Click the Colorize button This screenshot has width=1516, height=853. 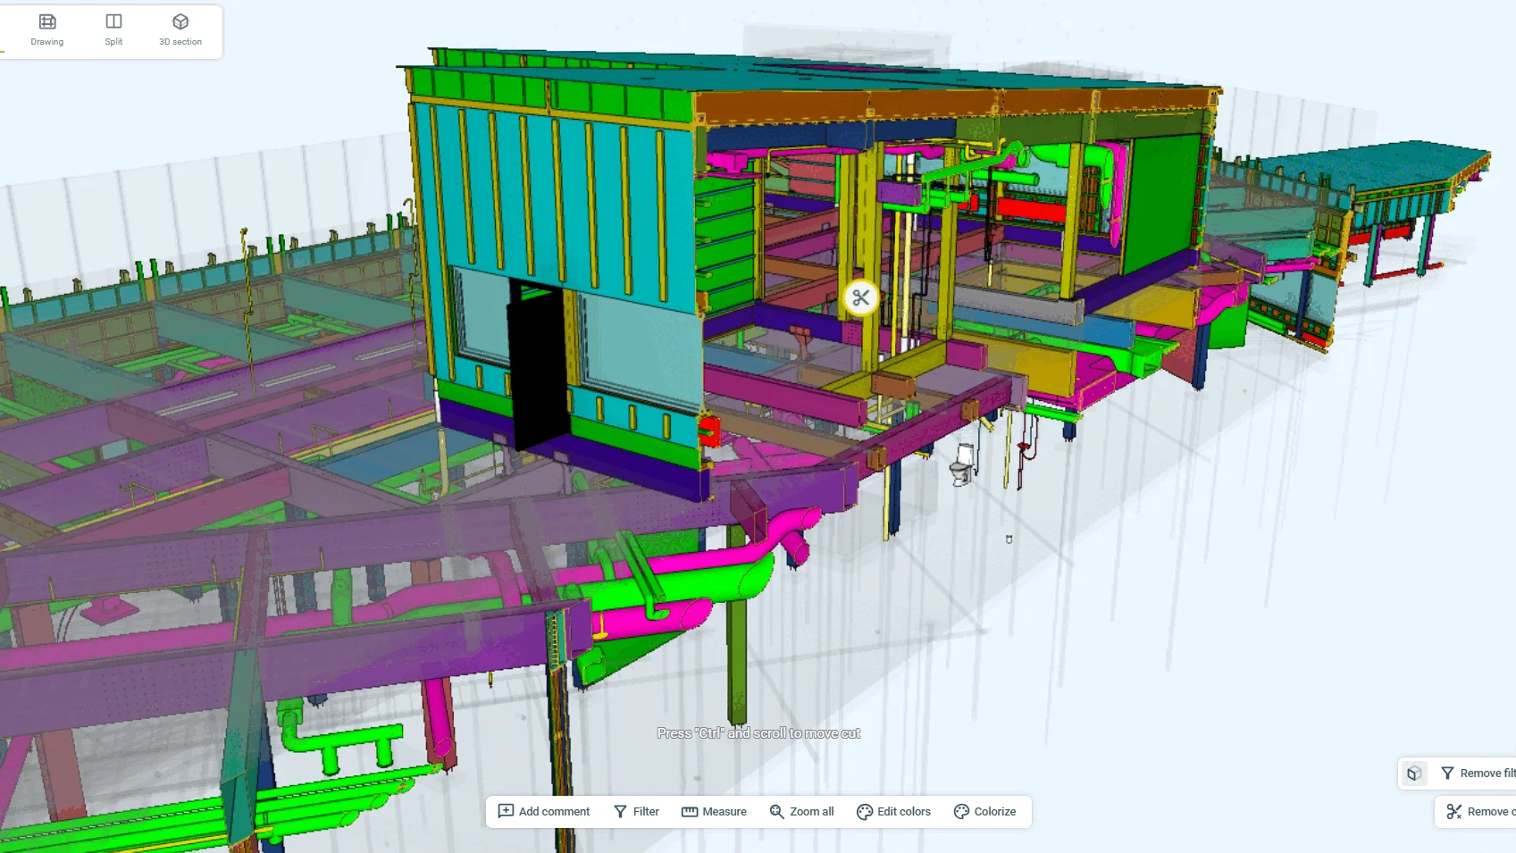click(984, 812)
